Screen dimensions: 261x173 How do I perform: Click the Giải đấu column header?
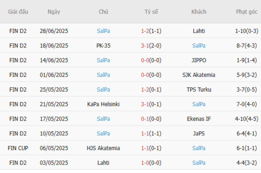click(18, 12)
